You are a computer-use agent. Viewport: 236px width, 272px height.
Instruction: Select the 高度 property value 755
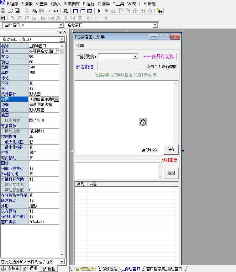[44, 72]
